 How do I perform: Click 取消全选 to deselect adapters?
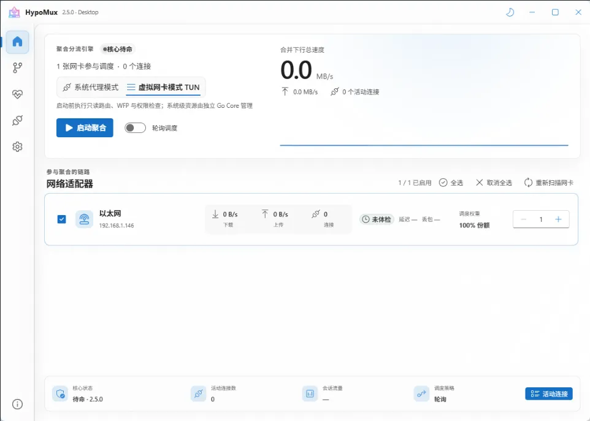click(494, 183)
